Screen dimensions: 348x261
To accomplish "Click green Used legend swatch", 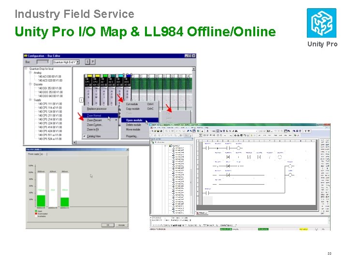I will 36,211.
